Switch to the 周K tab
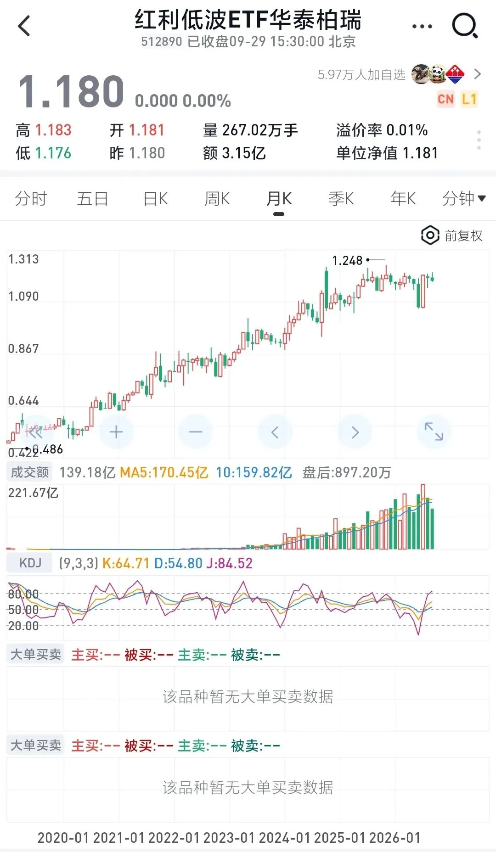 click(x=217, y=199)
